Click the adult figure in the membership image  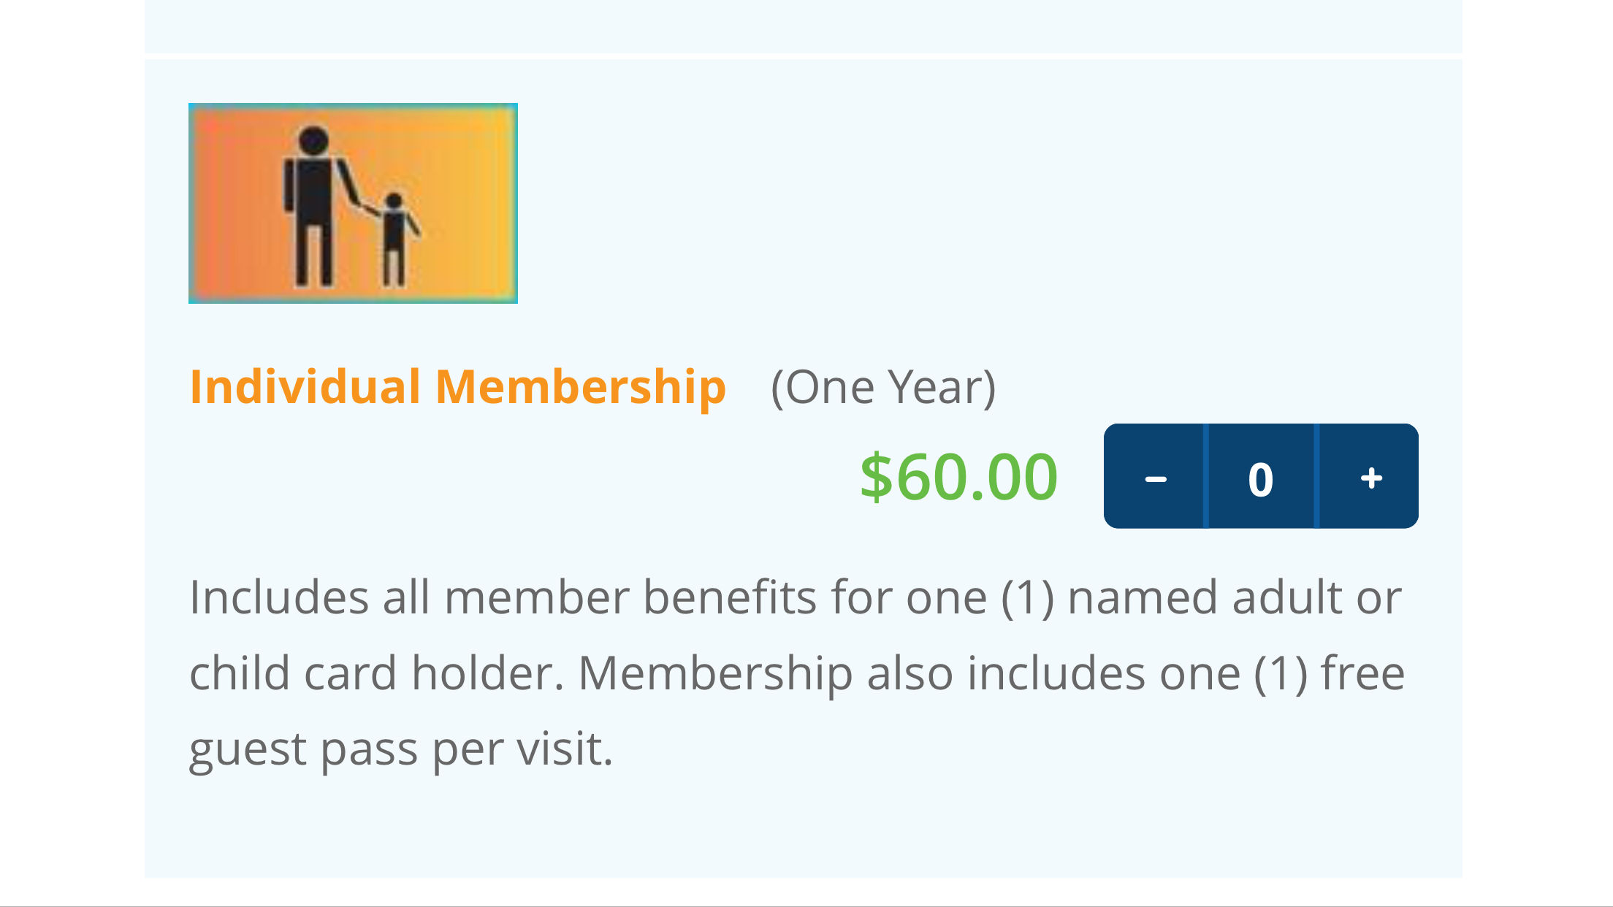[x=314, y=206]
